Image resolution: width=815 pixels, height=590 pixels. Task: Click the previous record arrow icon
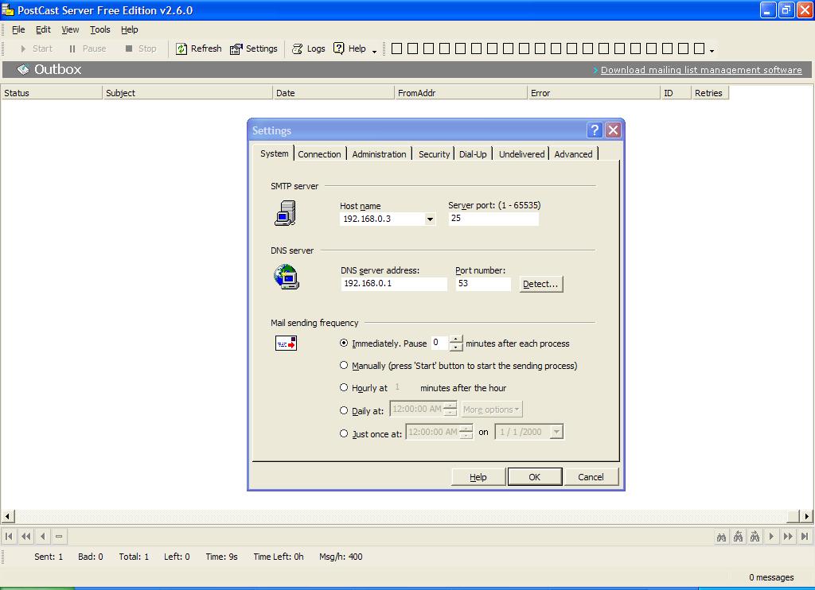tap(43, 536)
